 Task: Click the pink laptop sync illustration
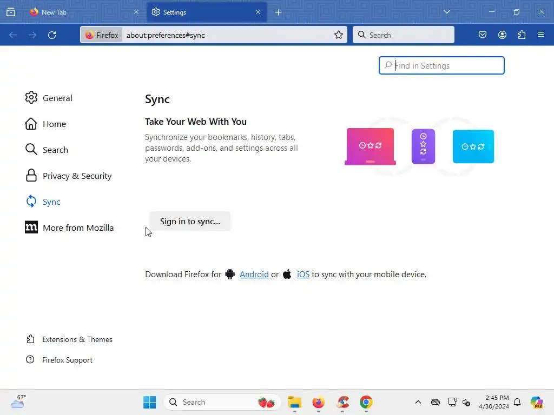point(370,146)
